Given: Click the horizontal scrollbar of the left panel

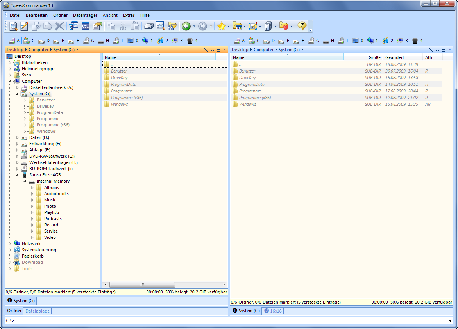Looking at the screenshot, I should coord(142,285).
